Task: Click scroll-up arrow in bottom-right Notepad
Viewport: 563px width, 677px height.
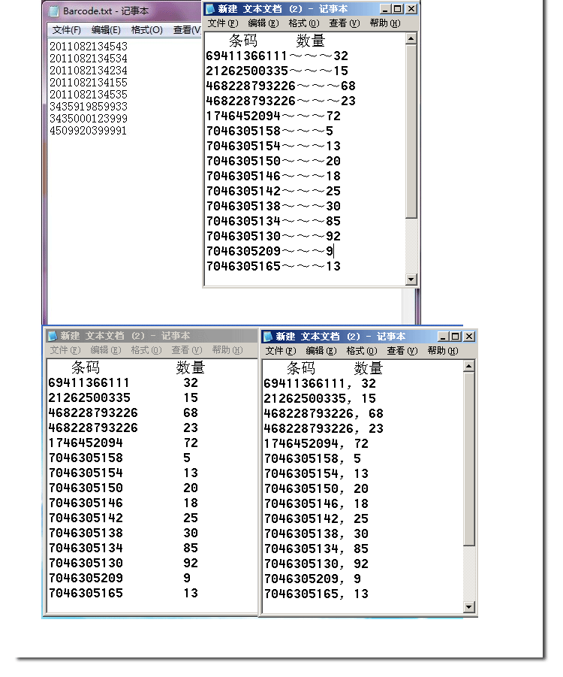Action: (x=469, y=367)
